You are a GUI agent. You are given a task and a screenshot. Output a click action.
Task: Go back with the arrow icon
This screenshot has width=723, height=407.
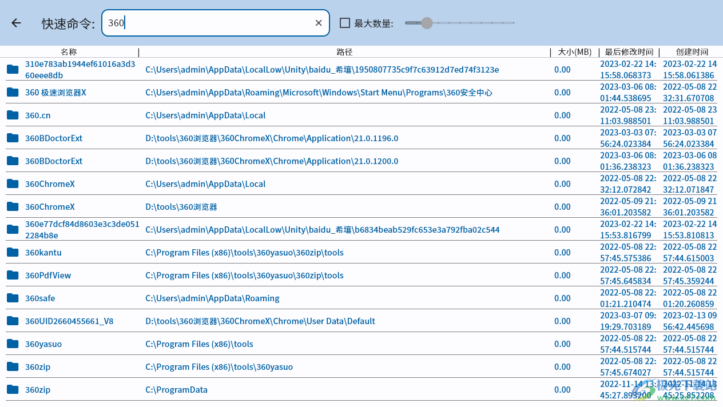coord(16,23)
